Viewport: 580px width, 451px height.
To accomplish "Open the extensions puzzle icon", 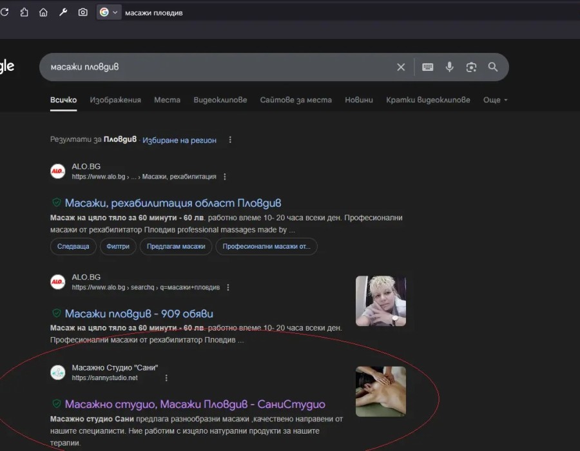I will tap(24, 12).
